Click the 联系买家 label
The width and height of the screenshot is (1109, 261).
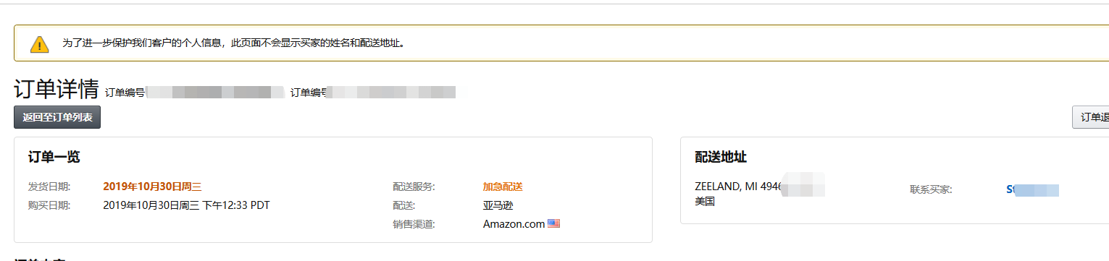coord(931,189)
